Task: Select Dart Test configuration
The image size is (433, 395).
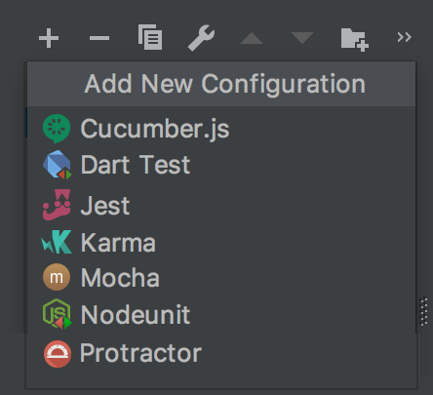Action: coord(221,165)
